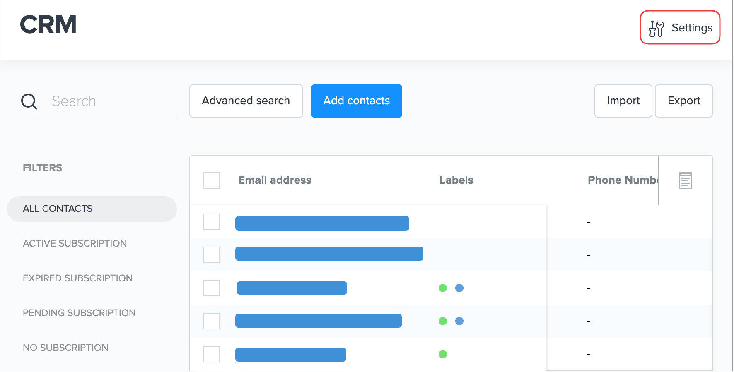Click blue label dot in fourth contact row
The height and width of the screenshot is (372, 734).
click(459, 321)
